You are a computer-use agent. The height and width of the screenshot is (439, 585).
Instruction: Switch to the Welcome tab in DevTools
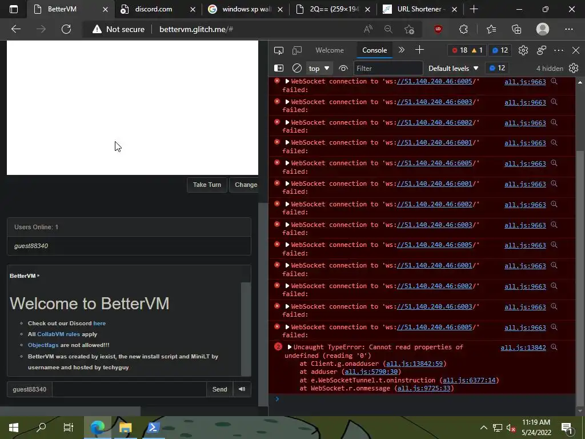point(330,50)
